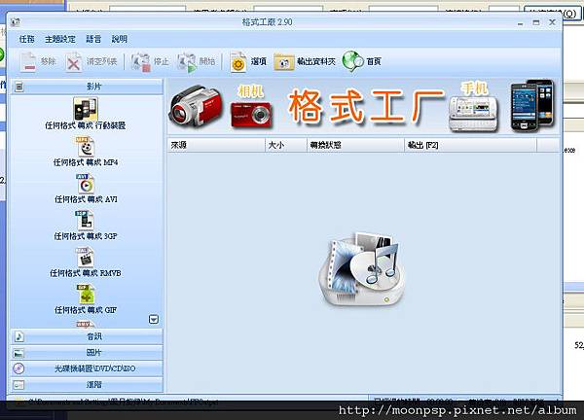Open the 說明 (Help) menu
The height and width of the screenshot is (420, 584).
coord(120,39)
